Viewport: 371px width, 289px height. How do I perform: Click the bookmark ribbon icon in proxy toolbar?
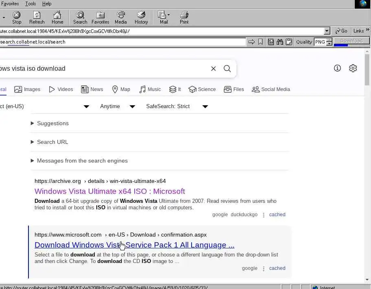260,42
